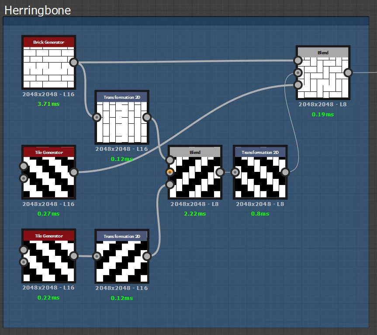This screenshot has height=335, width=377.
Task: Click 2048x2048 - L8 label under herringbone Blend
Action: pos(323,104)
